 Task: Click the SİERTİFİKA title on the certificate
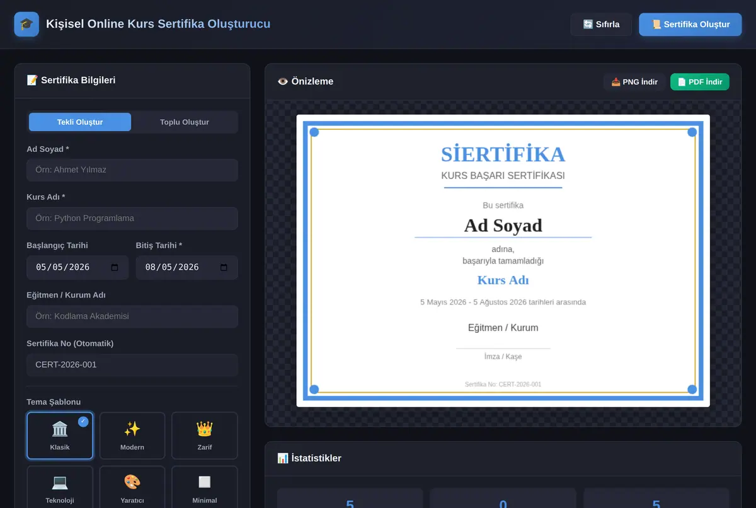tap(503, 154)
